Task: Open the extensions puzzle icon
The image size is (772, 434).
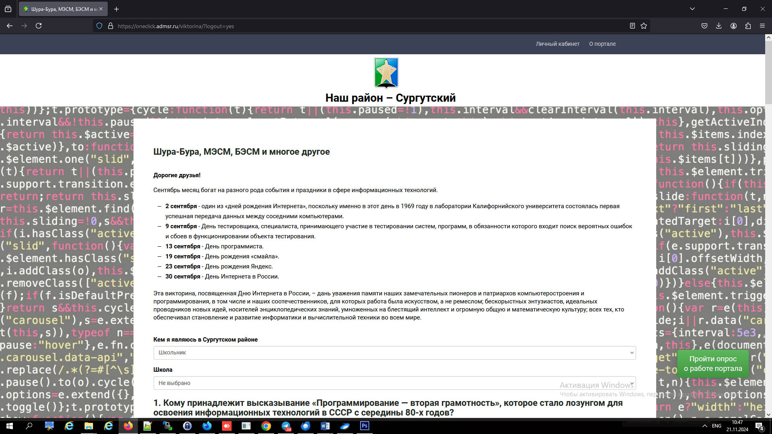Action: 748,26
